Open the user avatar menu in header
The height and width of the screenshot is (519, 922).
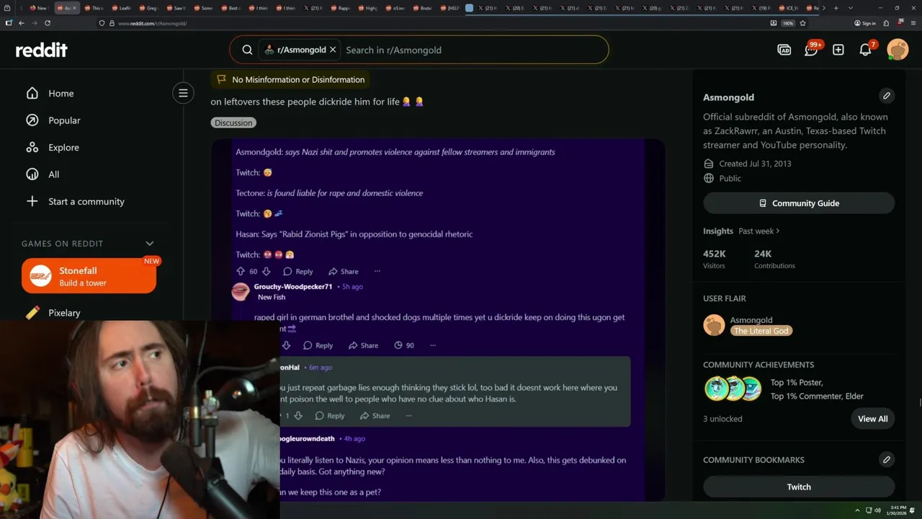[x=898, y=50]
